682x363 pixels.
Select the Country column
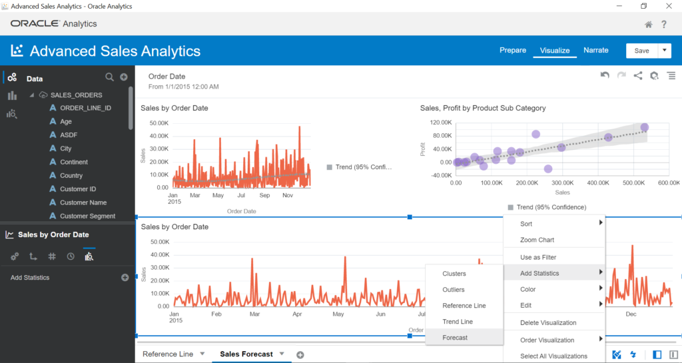click(x=71, y=176)
